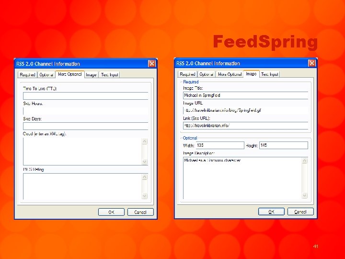Click Image Description scroll up arrow
This screenshot has width=345, height=259.
(x=305, y=161)
